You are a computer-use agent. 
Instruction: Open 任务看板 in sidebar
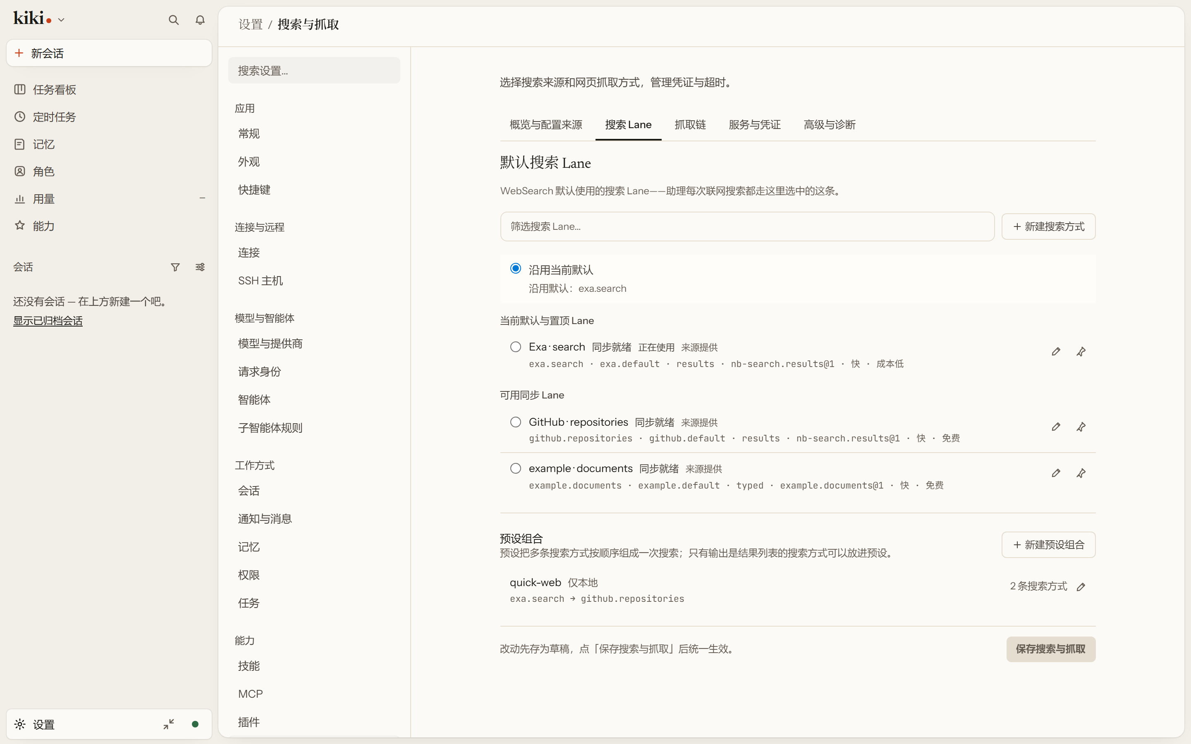tap(109, 90)
